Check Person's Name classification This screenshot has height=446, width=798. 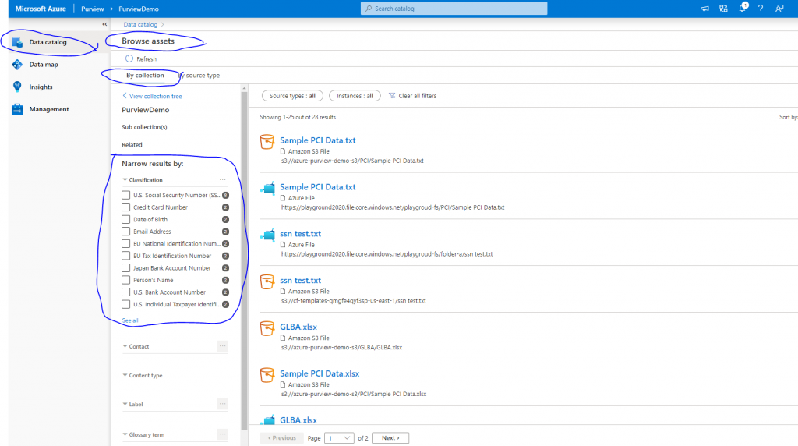pyautogui.click(x=125, y=280)
